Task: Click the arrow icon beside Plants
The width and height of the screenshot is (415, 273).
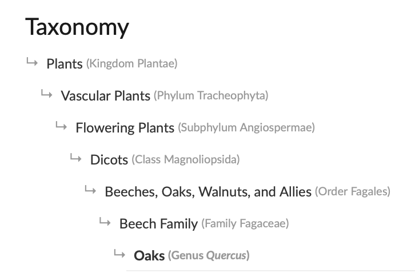Action: coord(32,62)
